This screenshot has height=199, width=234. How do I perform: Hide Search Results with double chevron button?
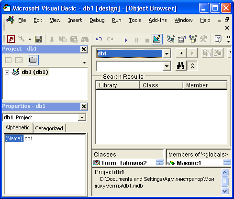[x=192, y=66]
